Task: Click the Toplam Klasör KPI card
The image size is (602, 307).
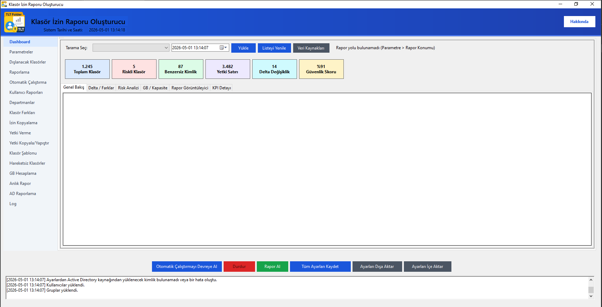Action: pos(87,69)
